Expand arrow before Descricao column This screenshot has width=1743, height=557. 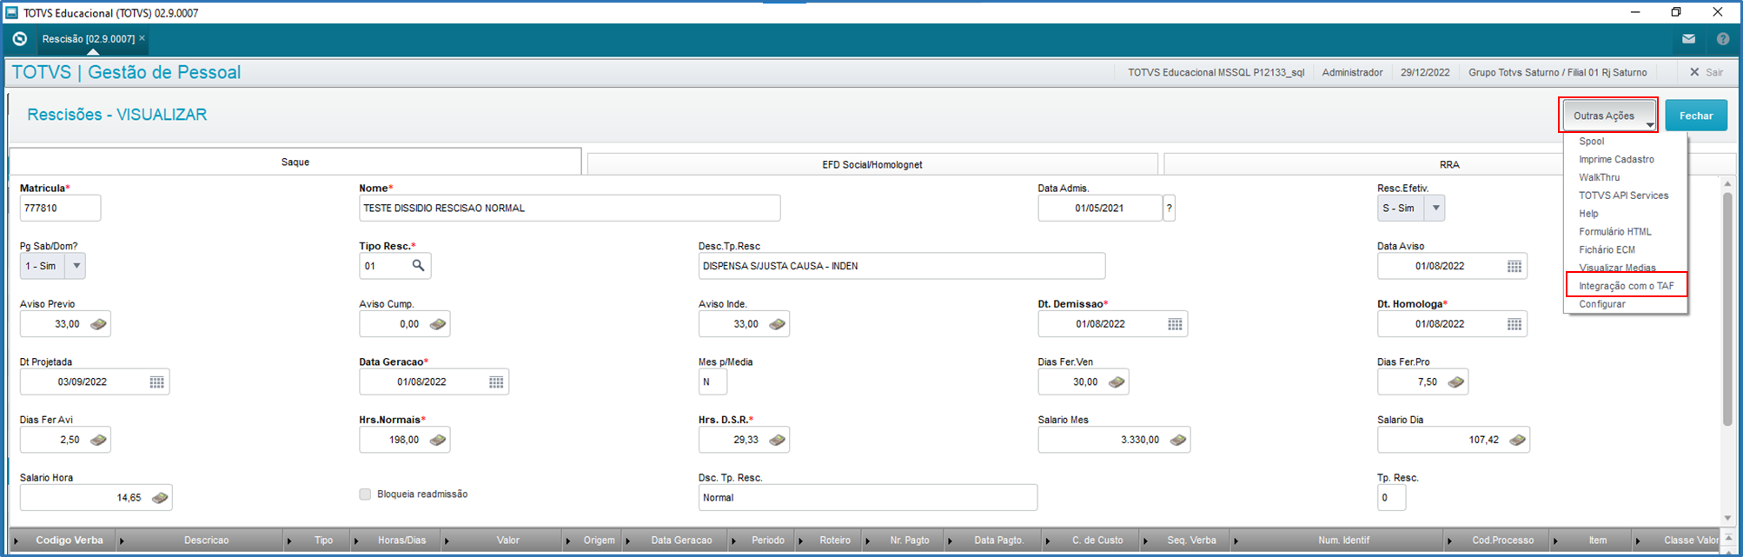coord(122,540)
